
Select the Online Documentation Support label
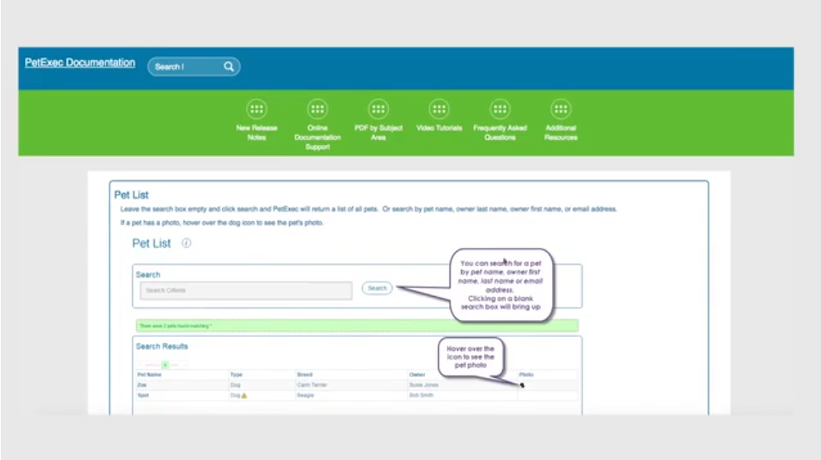[317, 137]
